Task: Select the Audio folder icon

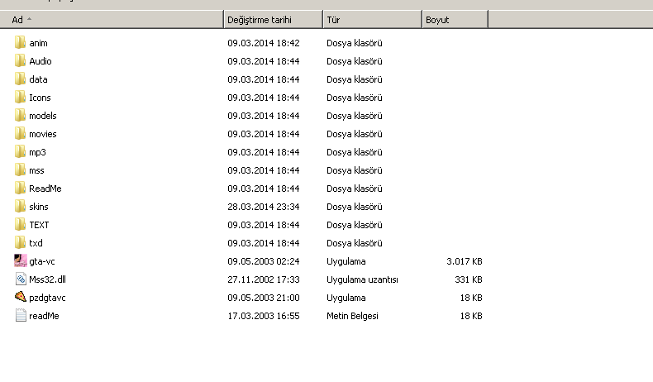Action: [x=20, y=61]
